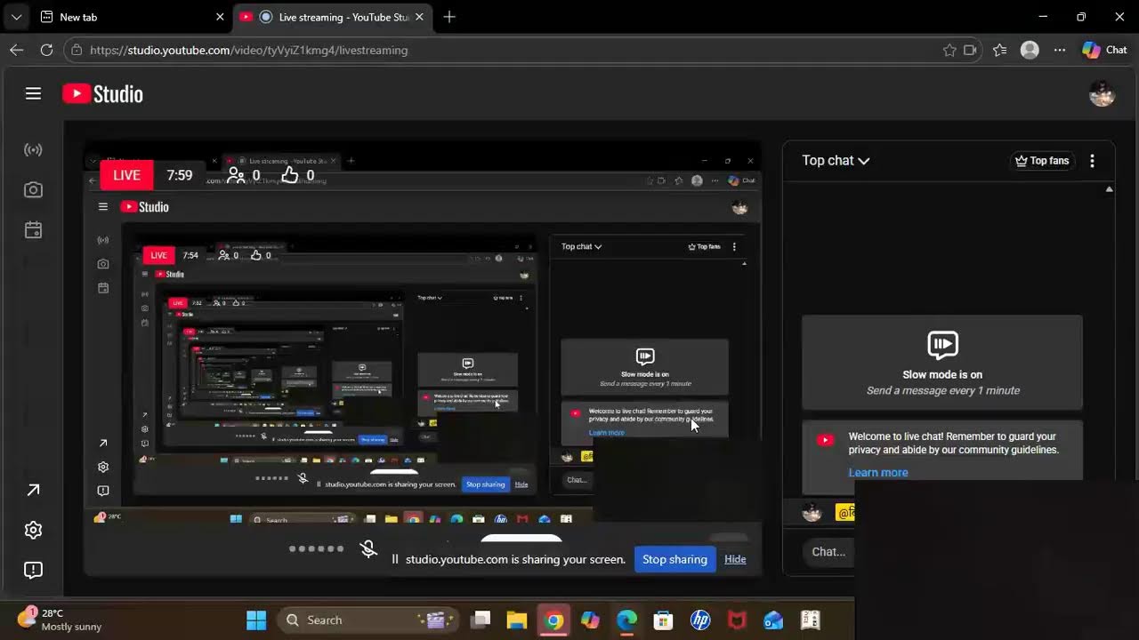The height and width of the screenshot is (640, 1139).
Task: Click the muted microphone icon
Action: click(x=368, y=548)
